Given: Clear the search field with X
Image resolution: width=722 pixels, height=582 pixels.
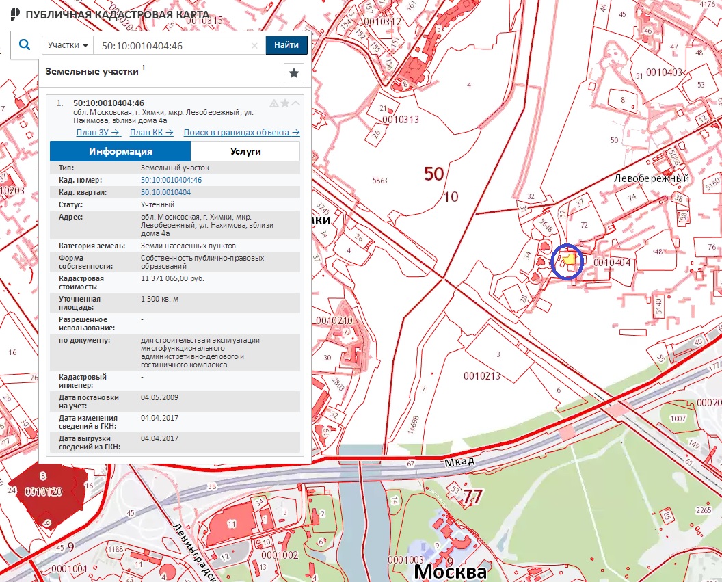Looking at the screenshot, I should (x=254, y=46).
